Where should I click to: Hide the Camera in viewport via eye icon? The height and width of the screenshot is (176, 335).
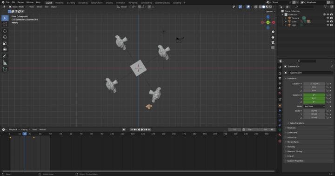click(x=328, y=18)
